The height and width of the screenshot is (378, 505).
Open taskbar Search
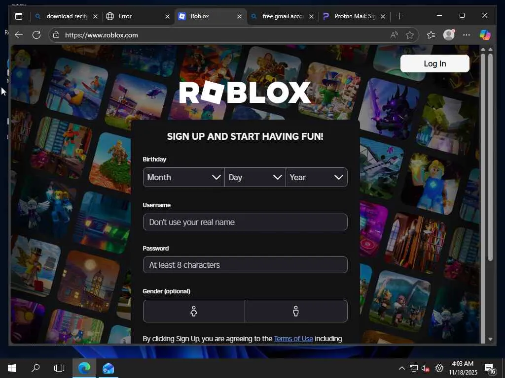[36, 368]
